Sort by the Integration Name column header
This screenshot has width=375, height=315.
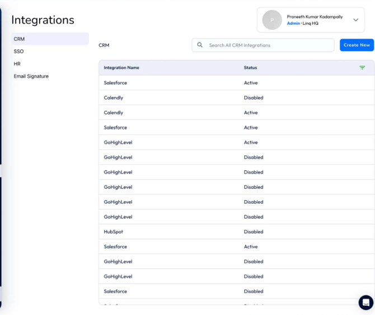click(x=121, y=68)
